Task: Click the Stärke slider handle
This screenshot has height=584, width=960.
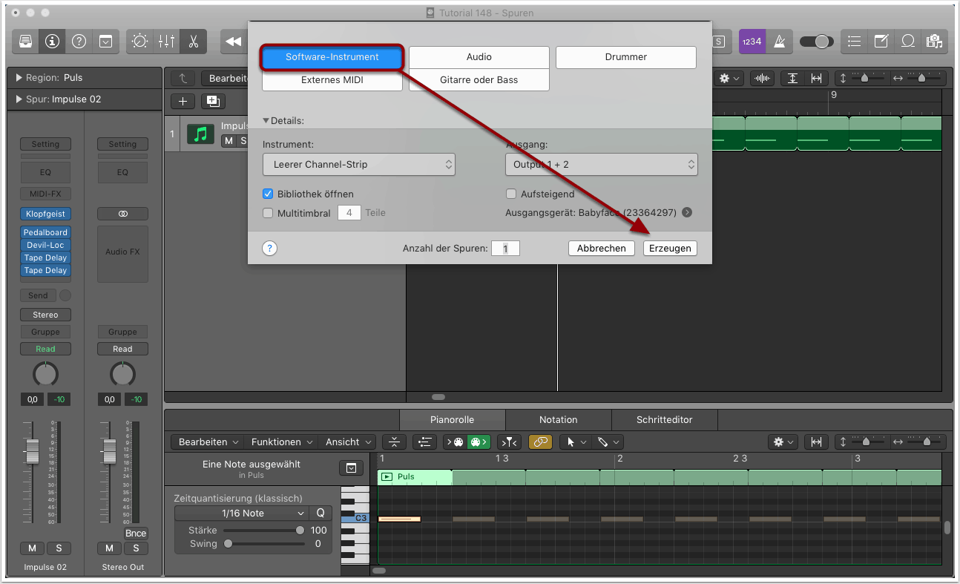Action: [x=300, y=530]
